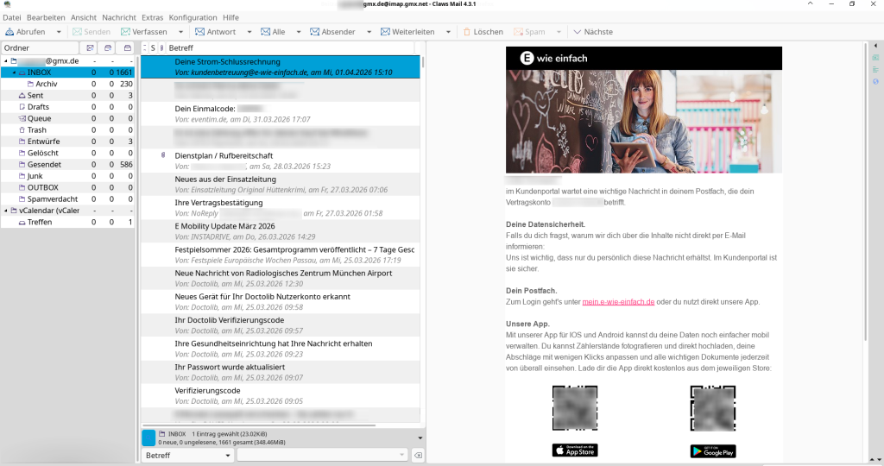Sort by attachment column header
The height and width of the screenshot is (466, 884).
(161, 47)
